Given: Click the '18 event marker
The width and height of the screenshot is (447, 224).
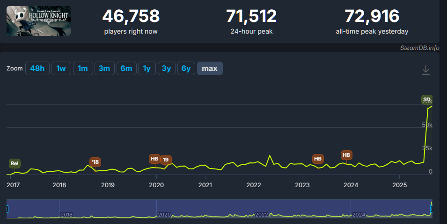Looking at the screenshot, I should coord(95,162).
